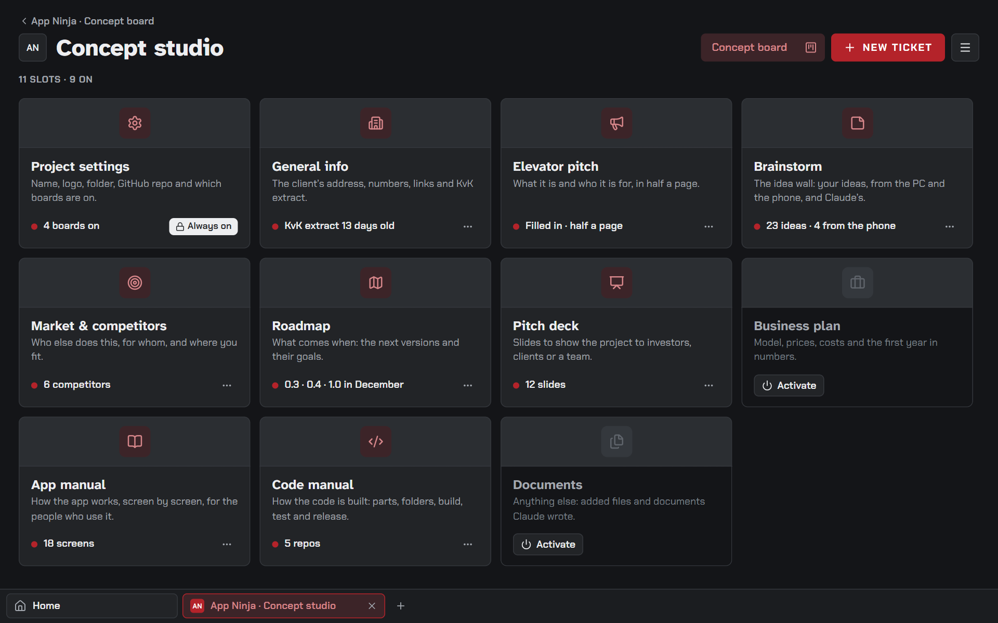Click the Code manual code-brackets icon
The image size is (998, 623).
pos(376,441)
